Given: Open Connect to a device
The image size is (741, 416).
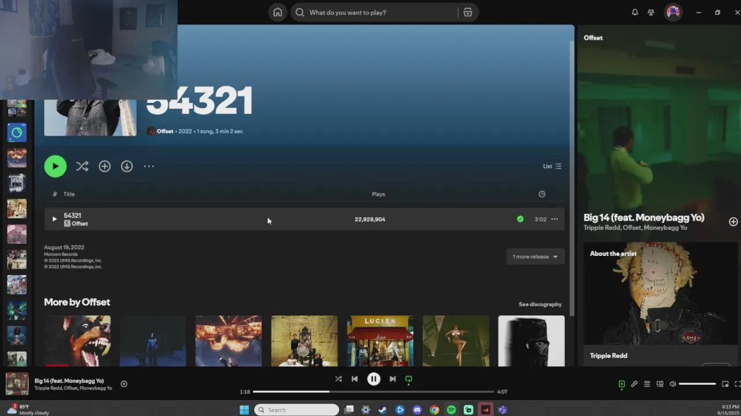Looking at the screenshot, I should (660, 384).
